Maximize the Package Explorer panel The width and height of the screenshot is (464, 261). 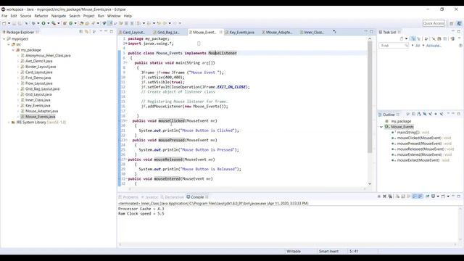[112, 31]
